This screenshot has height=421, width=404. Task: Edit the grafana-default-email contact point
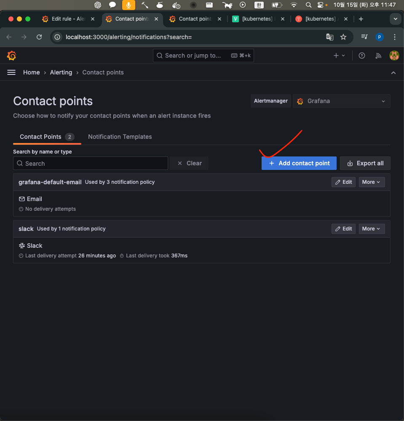[x=343, y=182]
